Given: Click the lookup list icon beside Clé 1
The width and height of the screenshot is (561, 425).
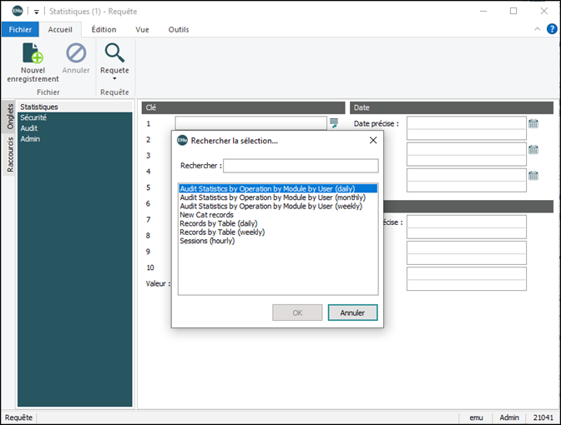Looking at the screenshot, I should coord(334,123).
